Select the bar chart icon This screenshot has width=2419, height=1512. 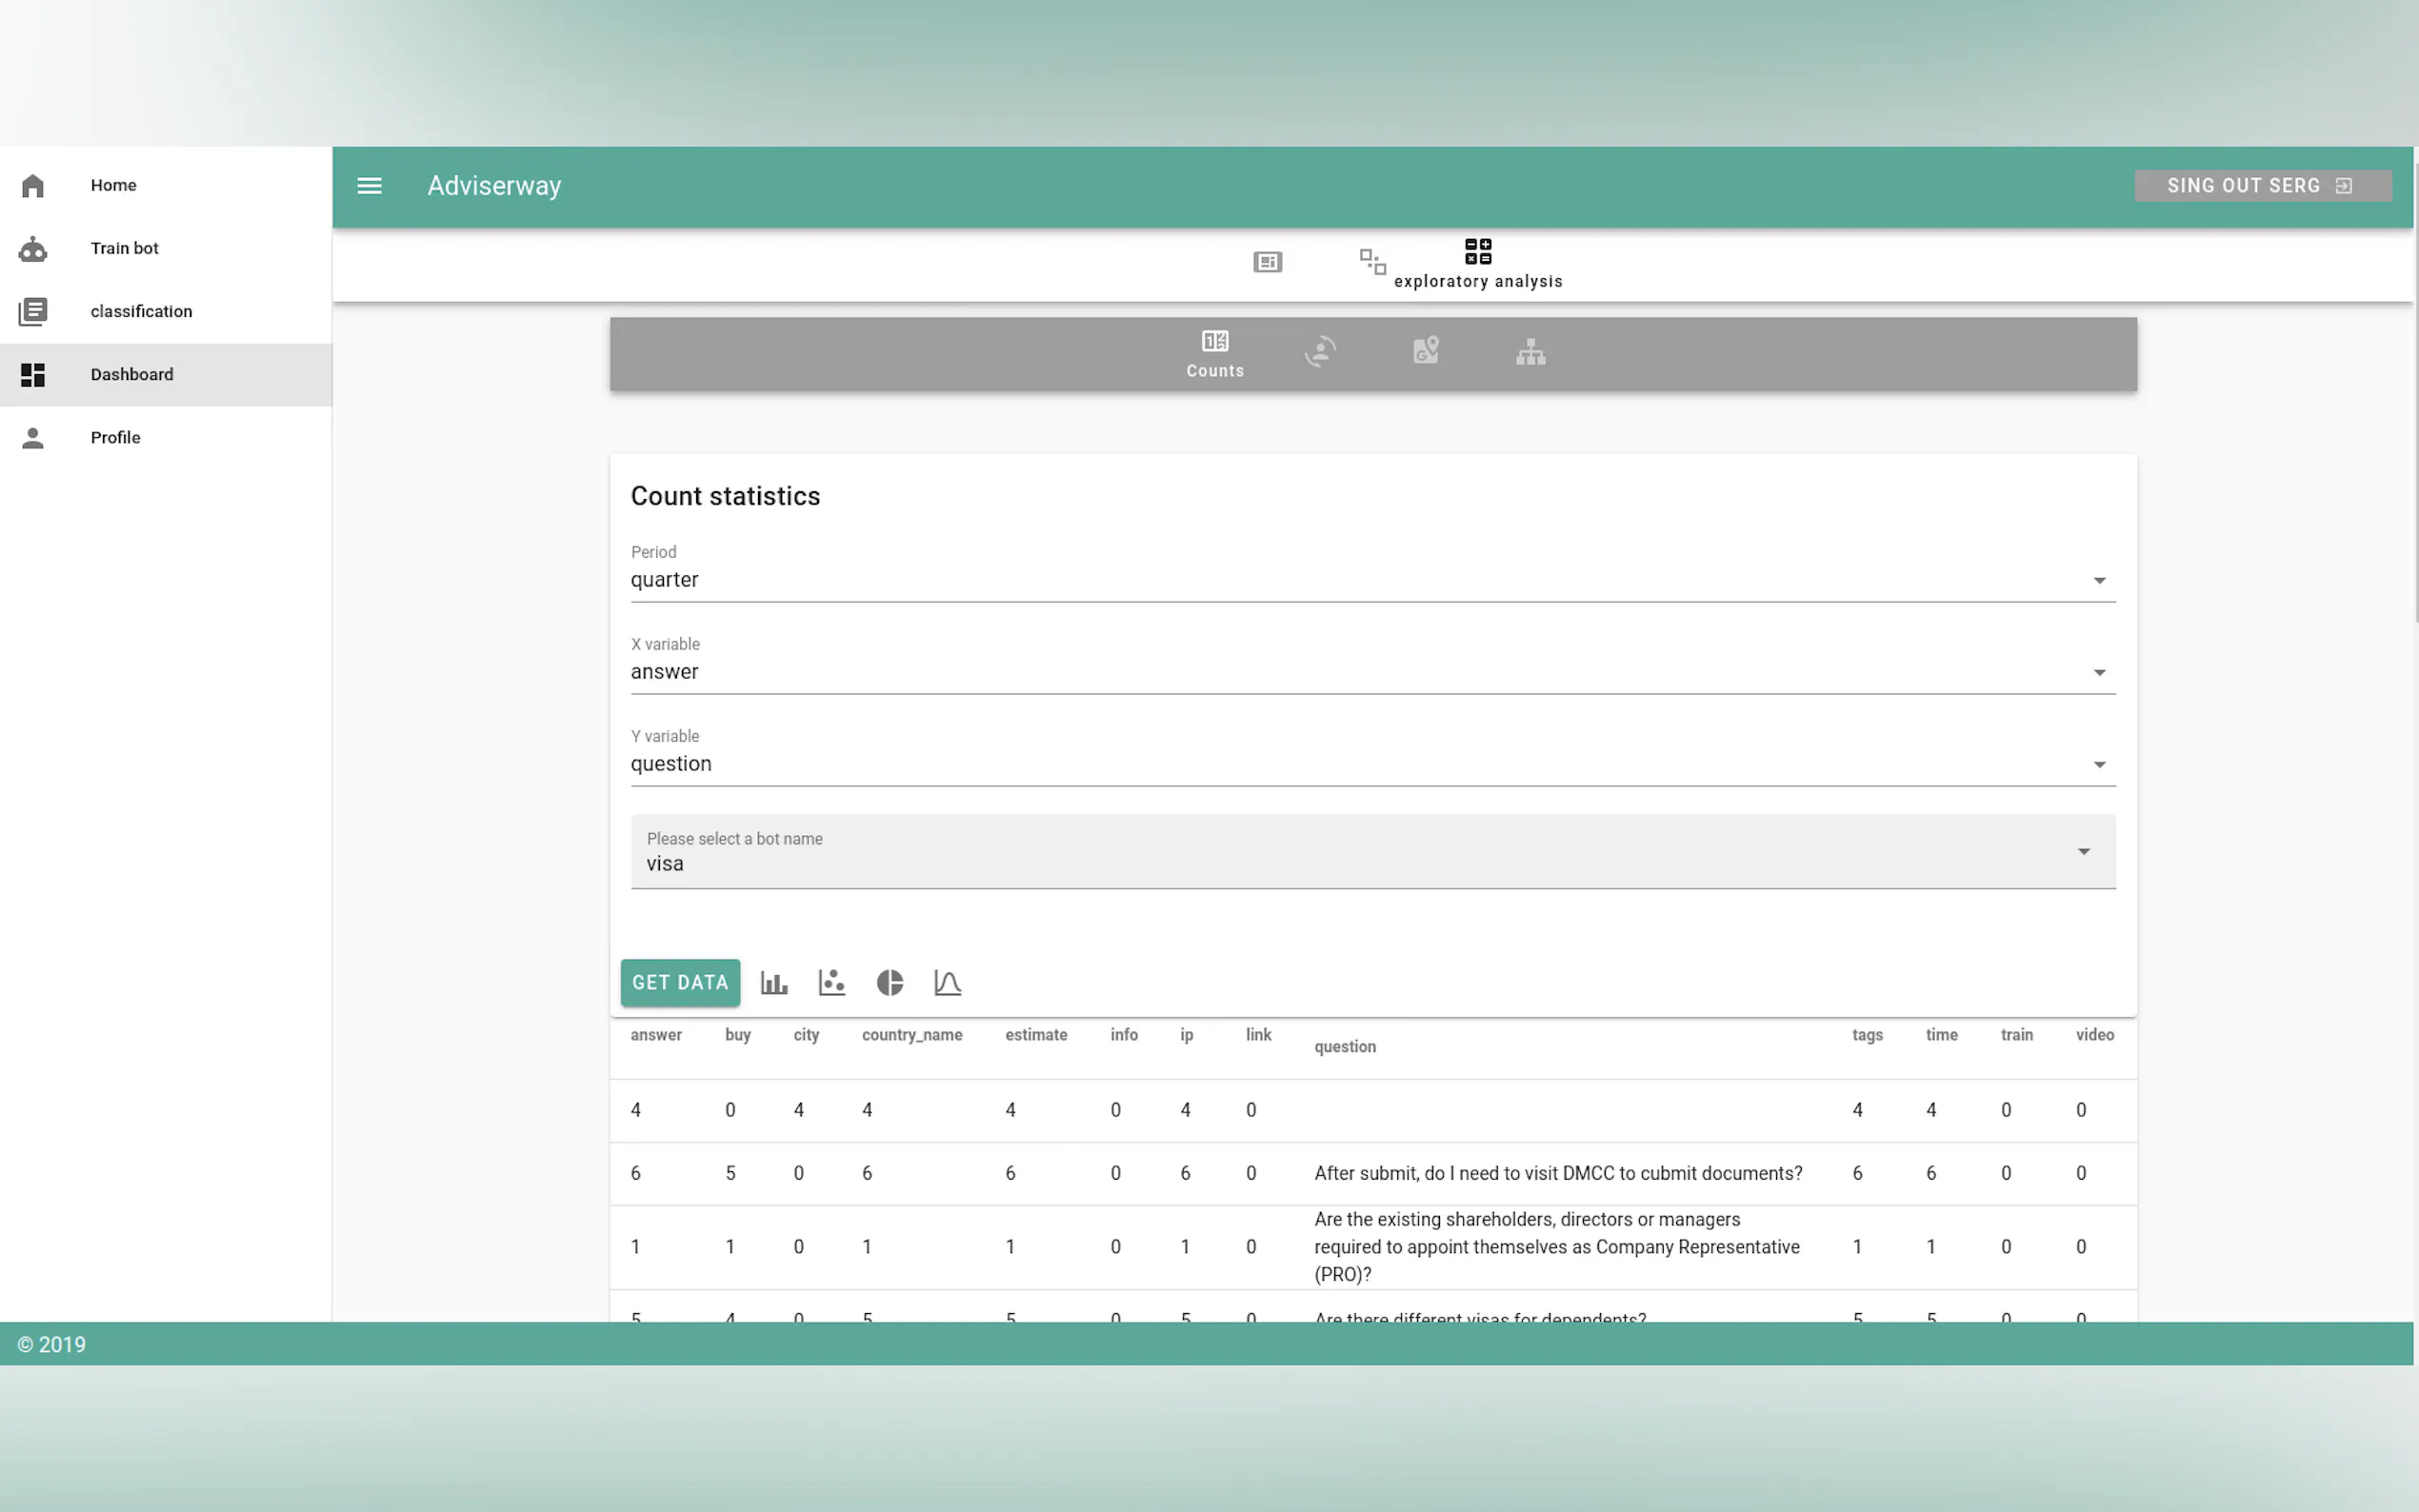(x=774, y=983)
